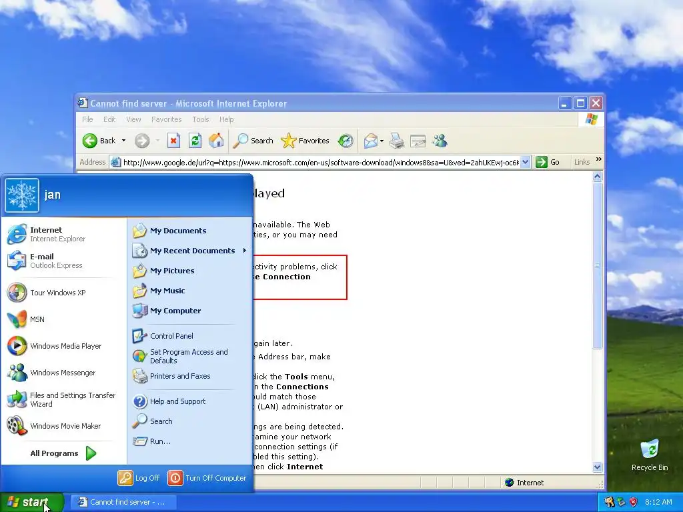Open the Forward button dropdown arrow

pyautogui.click(x=157, y=141)
